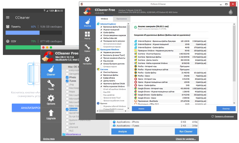
Task: Click Система Windows flag icon in tree
Action: pos(98,69)
